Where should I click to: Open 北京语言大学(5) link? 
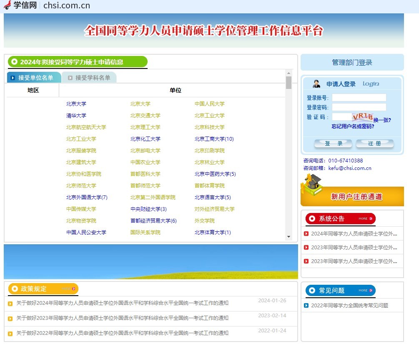coord(213,197)
